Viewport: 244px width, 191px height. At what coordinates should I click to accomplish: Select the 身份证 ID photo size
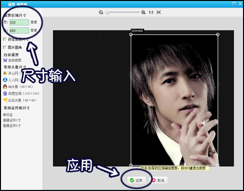8,115
